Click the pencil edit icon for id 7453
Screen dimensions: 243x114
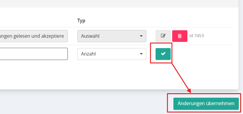click(163, 36)
